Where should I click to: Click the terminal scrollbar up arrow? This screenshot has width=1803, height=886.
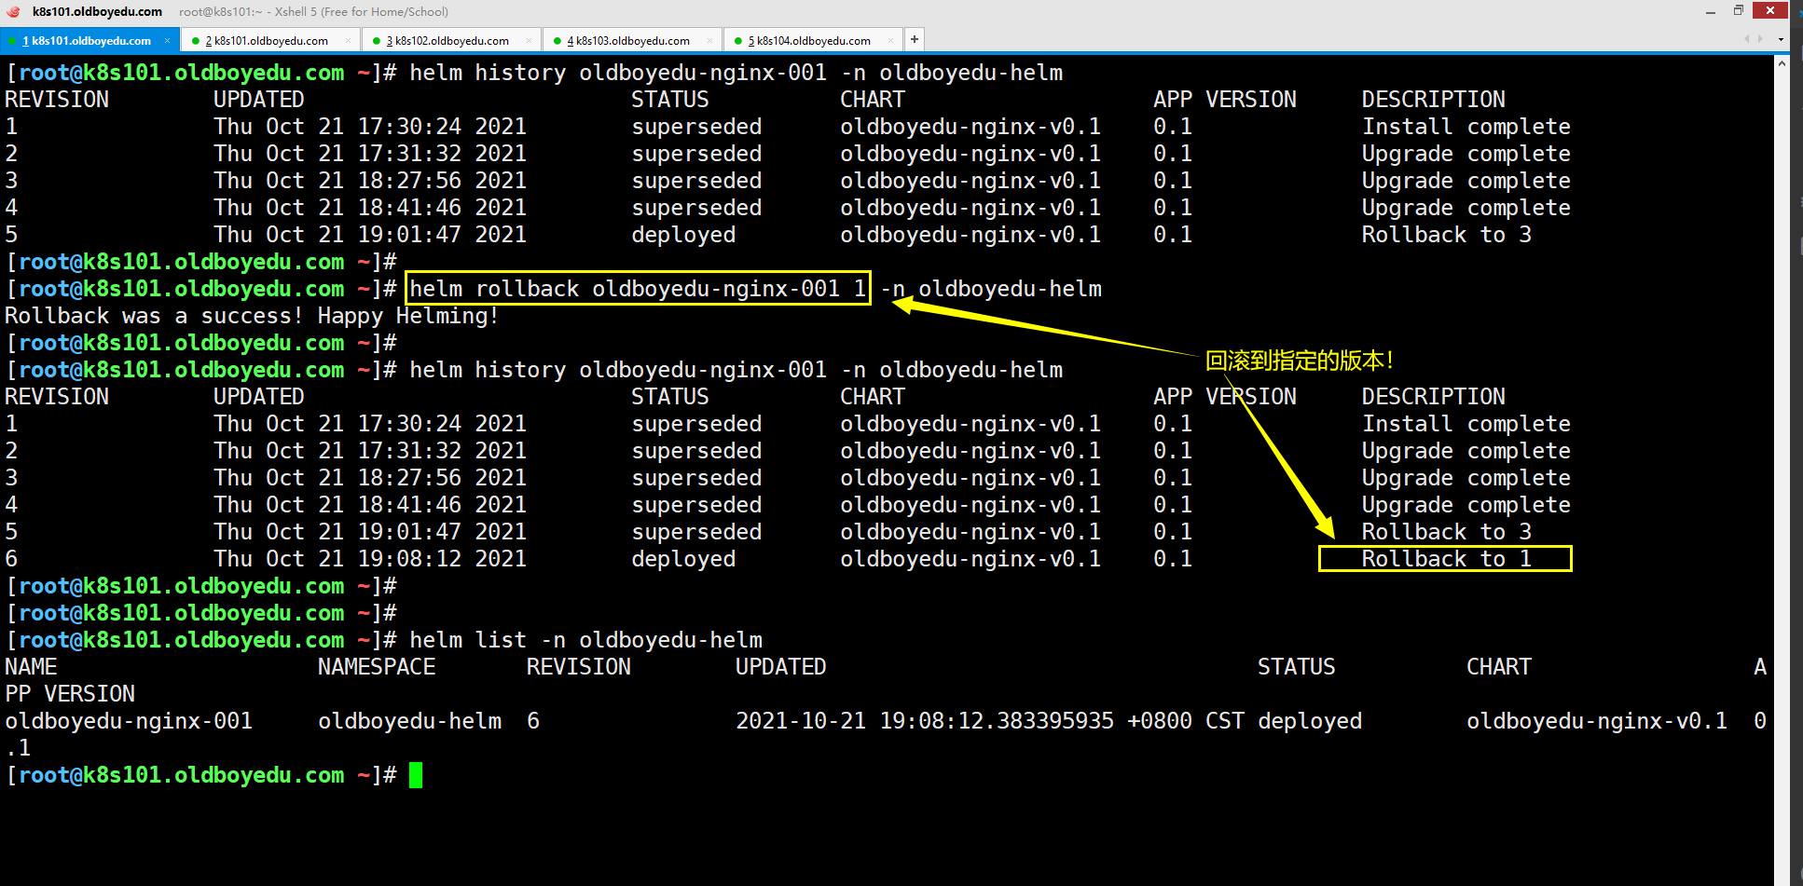[1782, 64]
